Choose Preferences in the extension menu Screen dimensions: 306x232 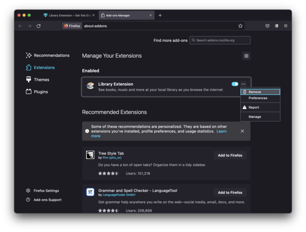pos(260,98)
